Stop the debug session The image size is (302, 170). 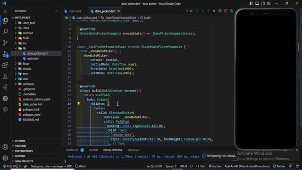(226, 11)
